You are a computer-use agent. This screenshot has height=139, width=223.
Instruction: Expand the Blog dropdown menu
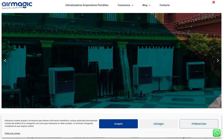tap(146, 5)
